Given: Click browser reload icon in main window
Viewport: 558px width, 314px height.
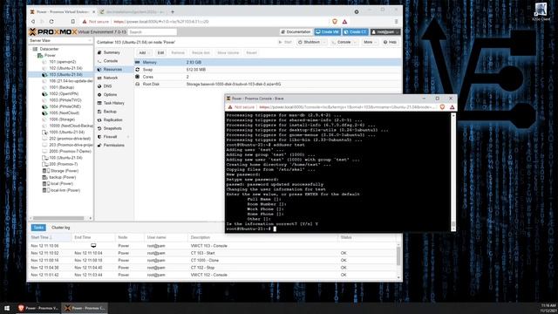Looking at the screenshot, I should tap(51, 22).
